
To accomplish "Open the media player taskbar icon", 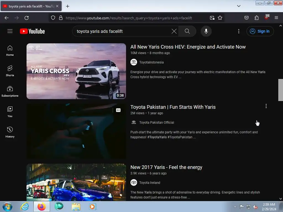I will point(93,206).
